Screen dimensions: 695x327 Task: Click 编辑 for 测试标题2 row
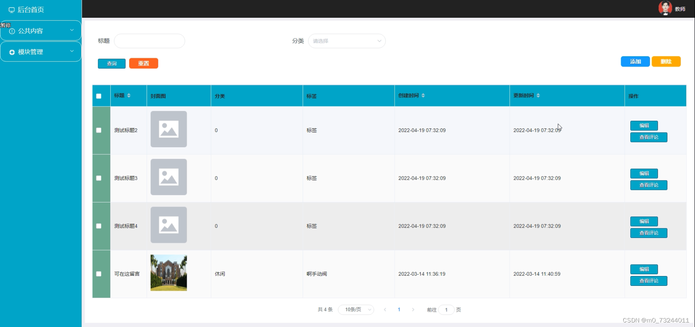tap(644, 126)
